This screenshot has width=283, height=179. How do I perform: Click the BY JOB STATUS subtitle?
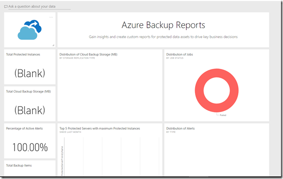175,58
